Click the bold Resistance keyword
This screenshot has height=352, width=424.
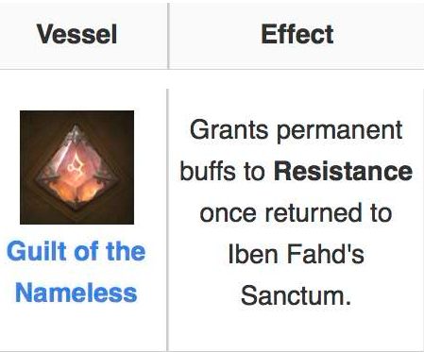coord(343,171)
